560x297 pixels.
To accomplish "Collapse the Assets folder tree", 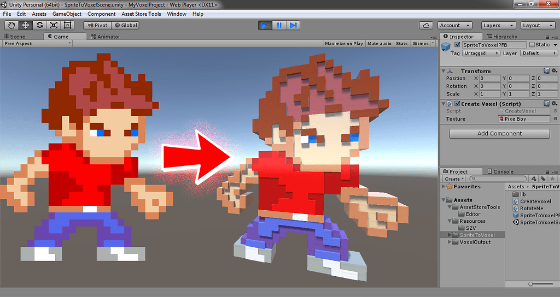I will (x=444, y=200).
